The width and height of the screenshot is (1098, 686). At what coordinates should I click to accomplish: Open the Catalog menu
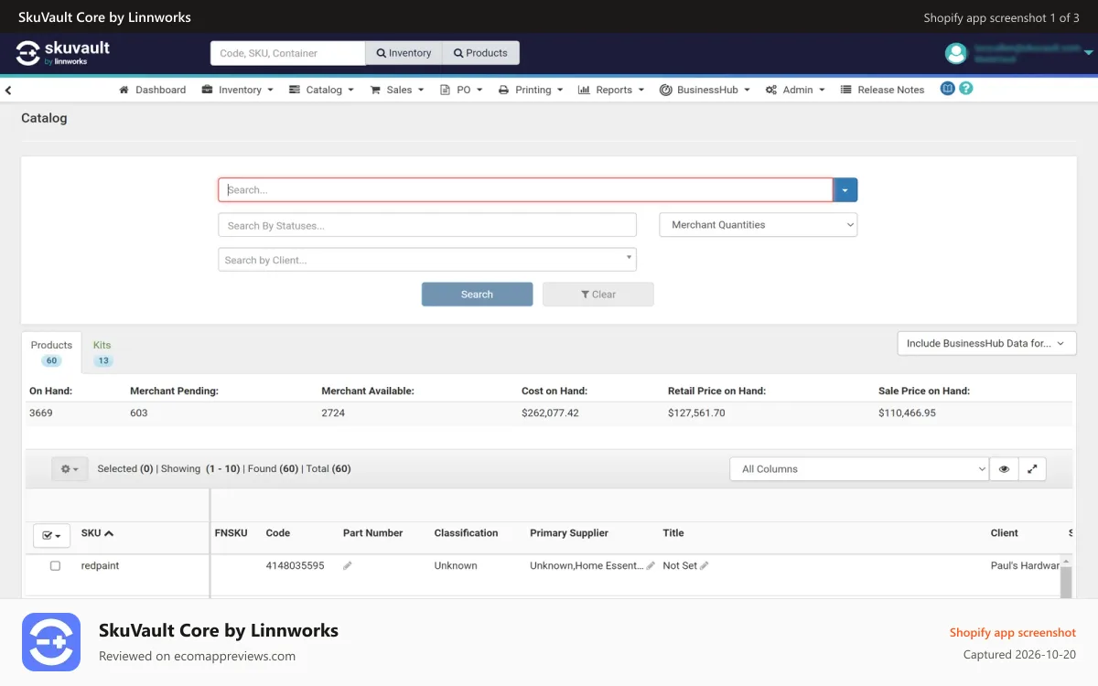(322, 90)
